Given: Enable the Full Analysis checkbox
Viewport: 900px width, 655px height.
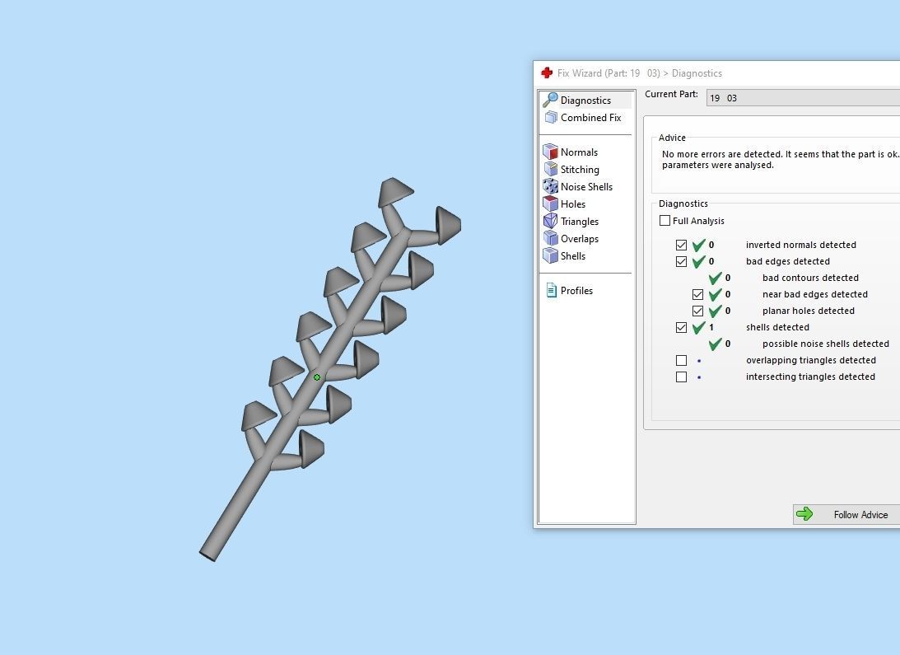Looking at the screenshot, I should pos(665,221).
